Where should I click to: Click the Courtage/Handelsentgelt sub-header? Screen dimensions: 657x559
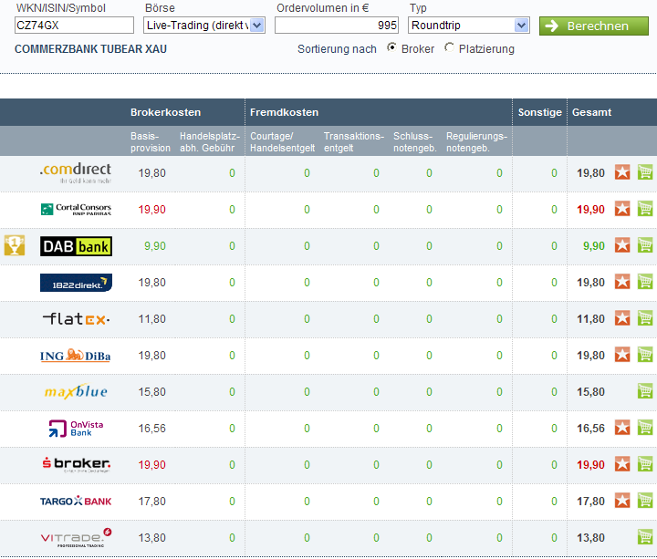click(x=282, y=142)
